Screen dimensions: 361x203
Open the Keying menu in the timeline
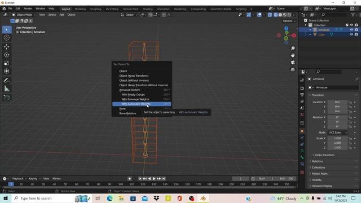click(x=34, y=179)
